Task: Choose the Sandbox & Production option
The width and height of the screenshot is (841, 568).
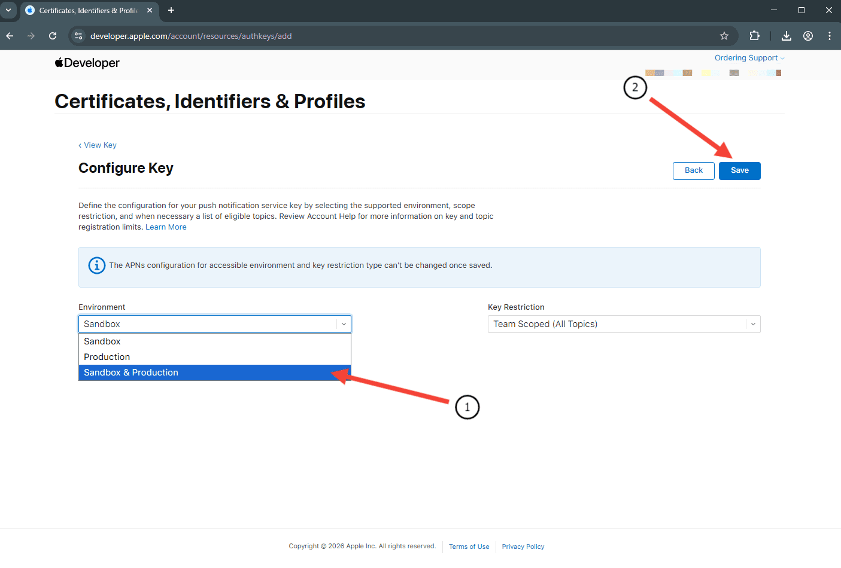Action: 215,372
